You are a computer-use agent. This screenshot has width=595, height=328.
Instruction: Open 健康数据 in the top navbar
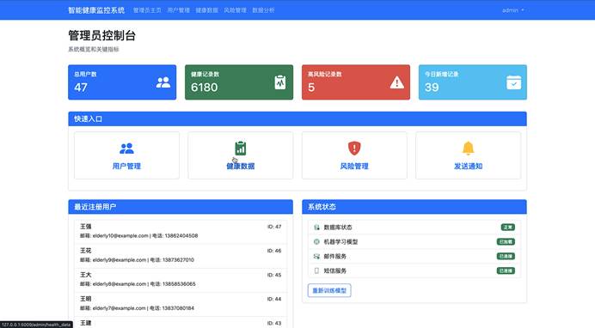pyautogui.click(x=207, y=10)
